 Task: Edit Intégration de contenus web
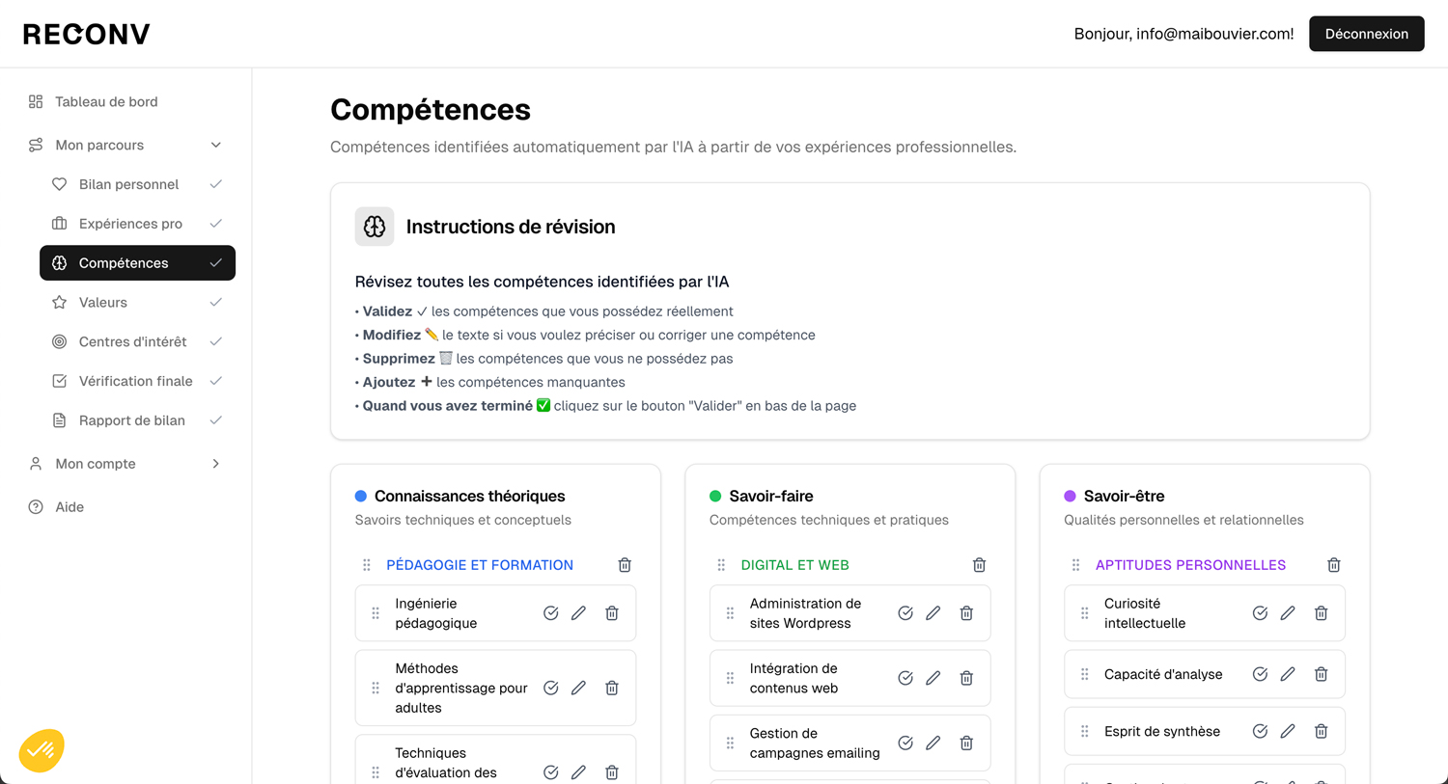[x=933, y=678]
